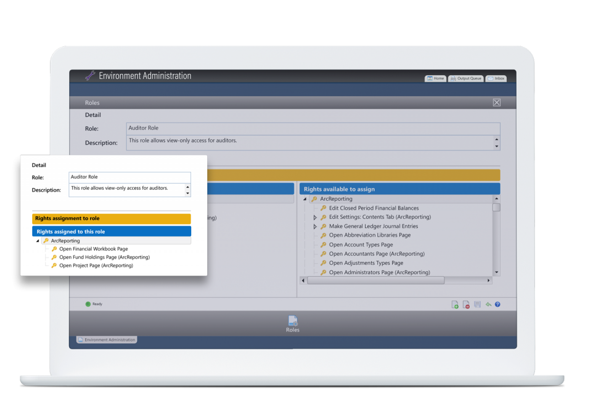Open the Output Queue
Viewport: 593px width, 406px height.
point(465,78)
